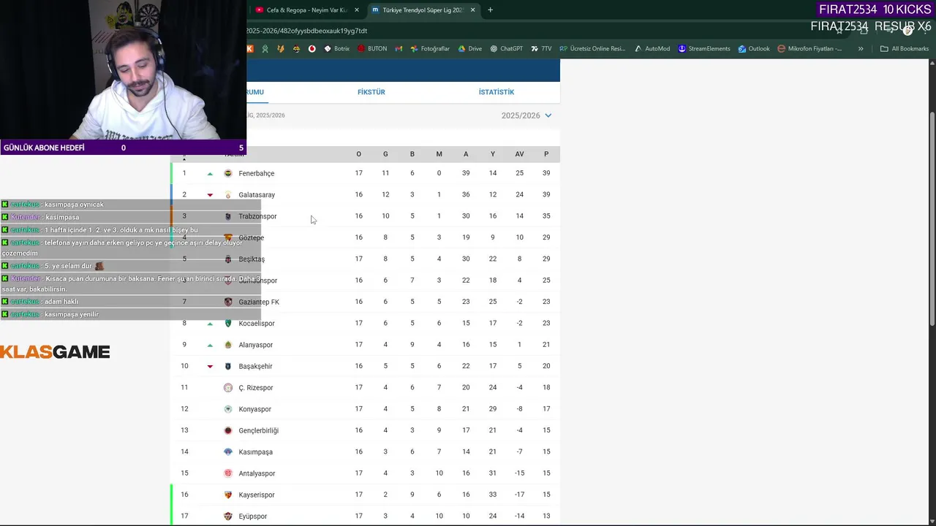Click the page vertical scrollbar
Screen dimensions: 936x526
932,219
